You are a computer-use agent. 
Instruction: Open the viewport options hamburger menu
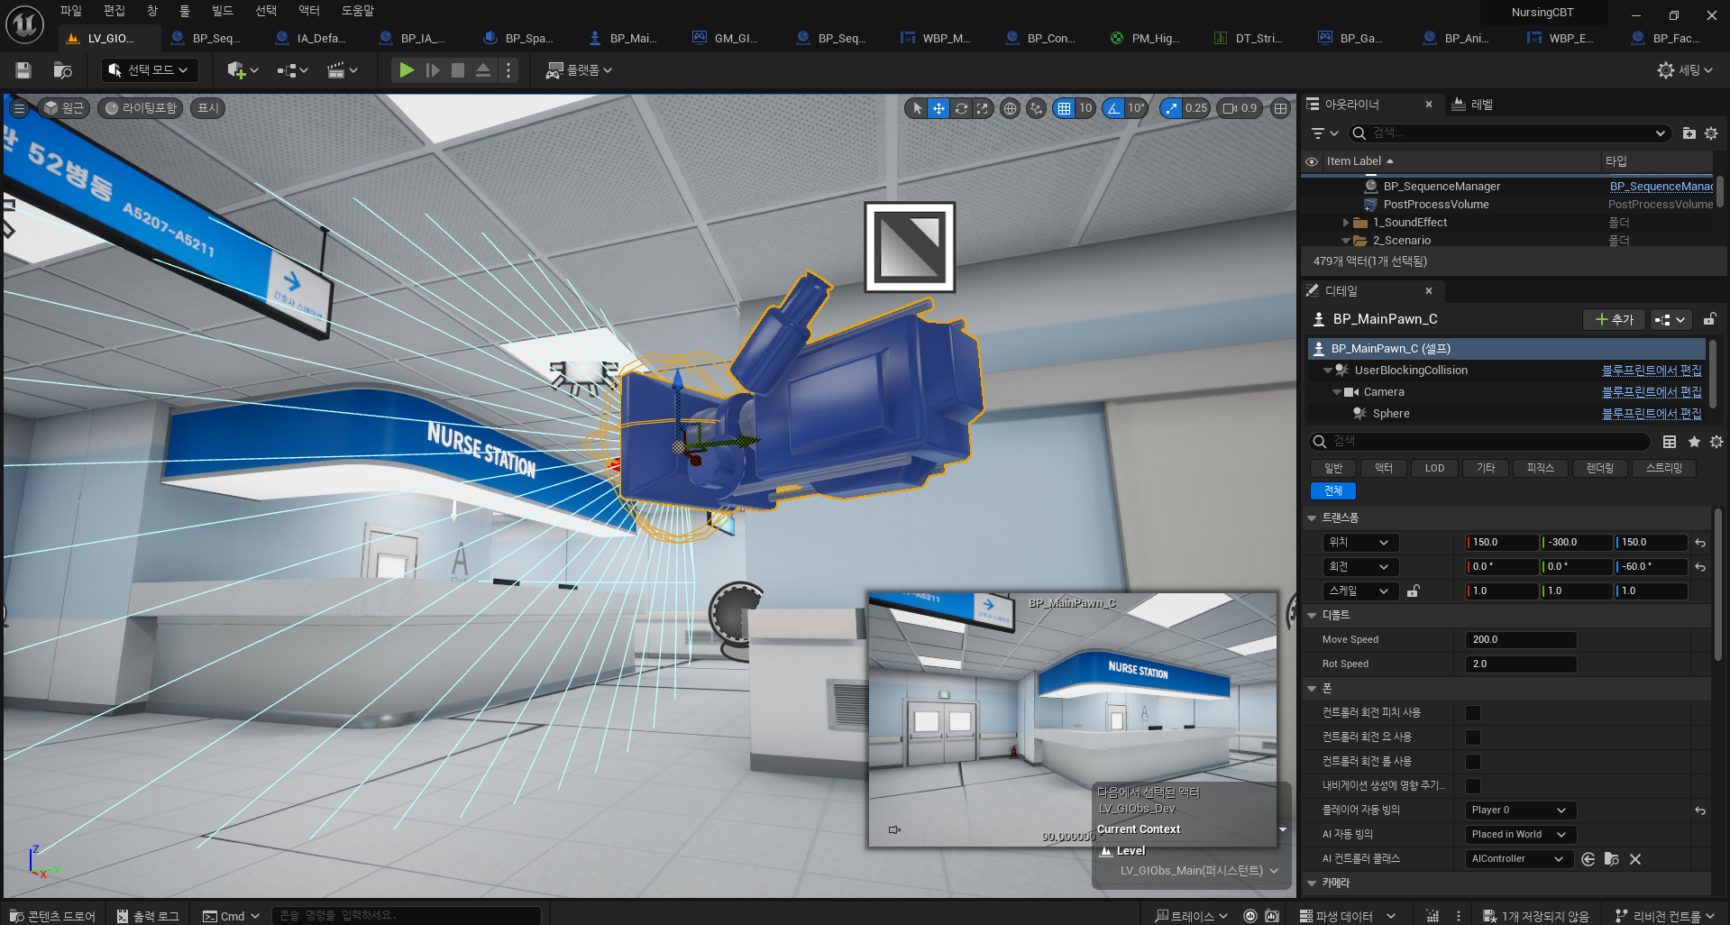(19, 108)
